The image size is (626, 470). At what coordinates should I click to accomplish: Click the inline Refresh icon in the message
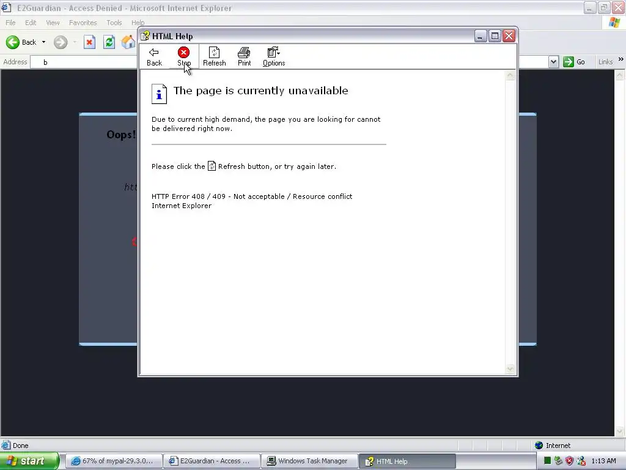[212, 166]
